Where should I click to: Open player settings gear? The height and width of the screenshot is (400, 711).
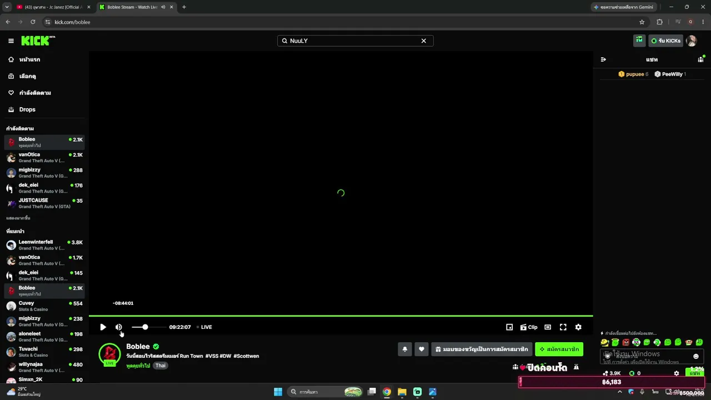(x=578, y=327)
